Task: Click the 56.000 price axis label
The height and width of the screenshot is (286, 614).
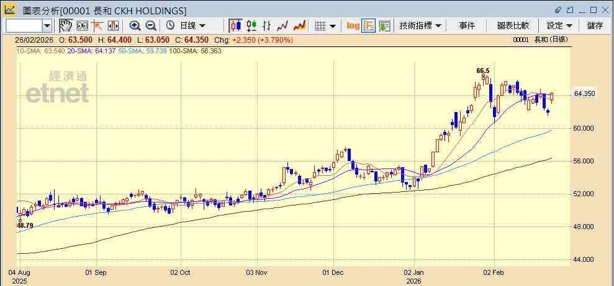Action: pos(584,161)
